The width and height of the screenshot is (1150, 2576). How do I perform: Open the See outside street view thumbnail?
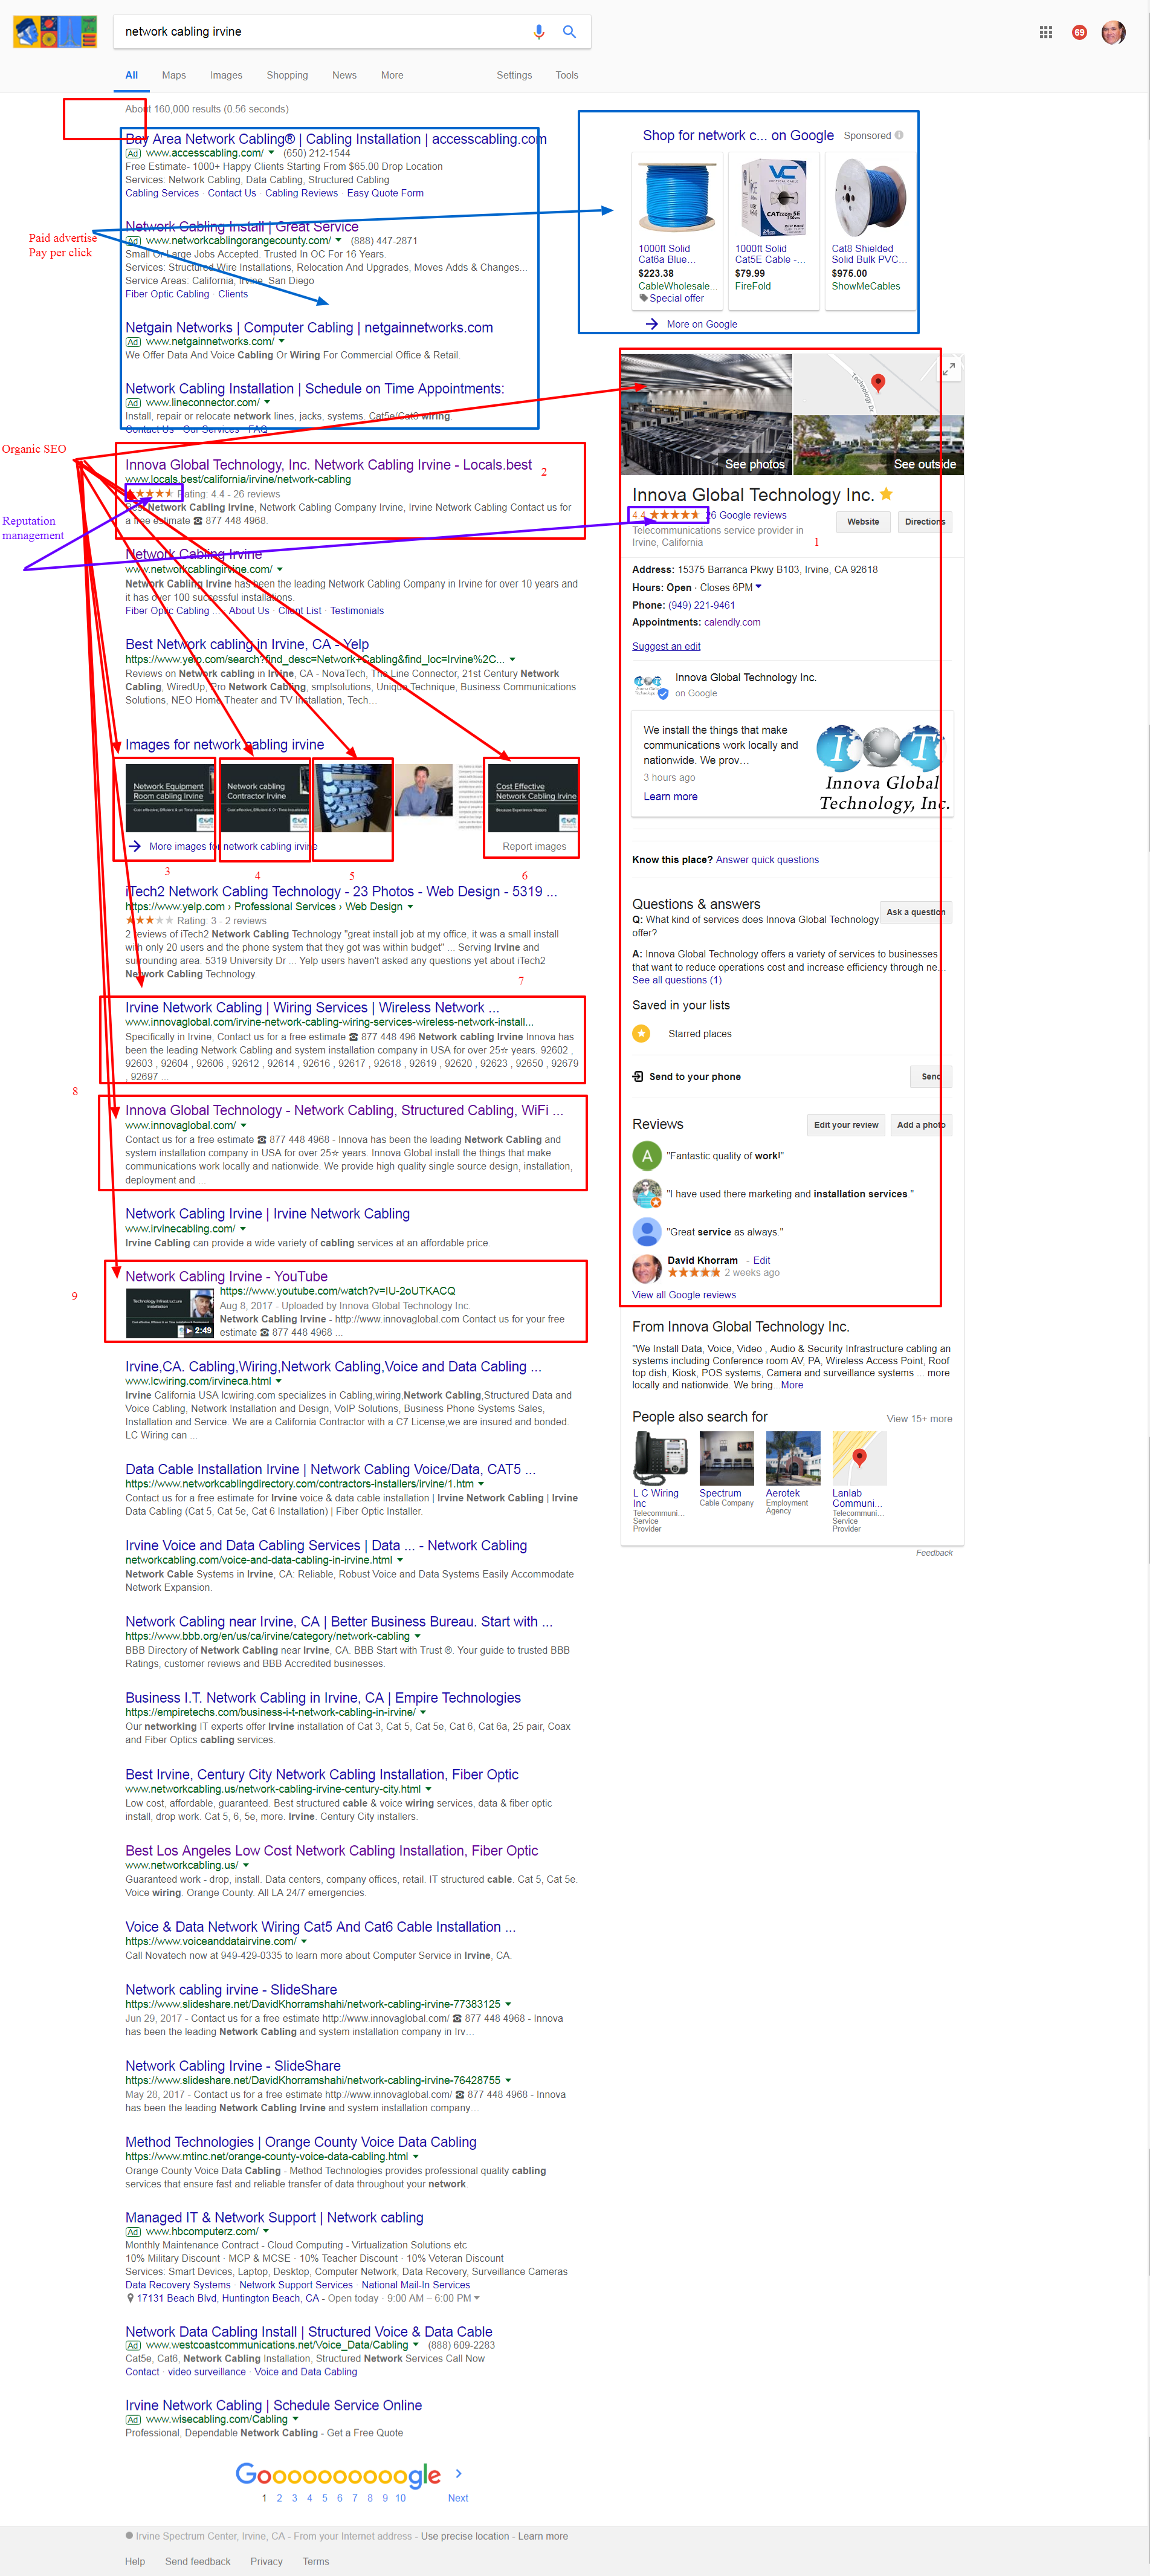pos(879,444)
